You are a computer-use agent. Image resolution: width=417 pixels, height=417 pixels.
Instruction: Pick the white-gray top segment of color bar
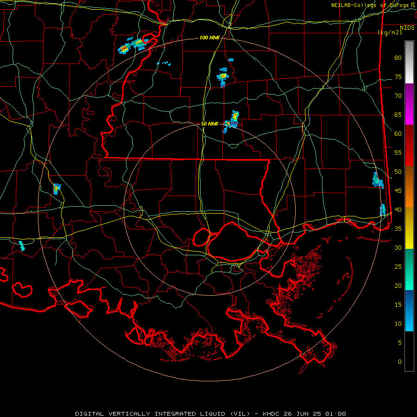(x=409, y=62)
